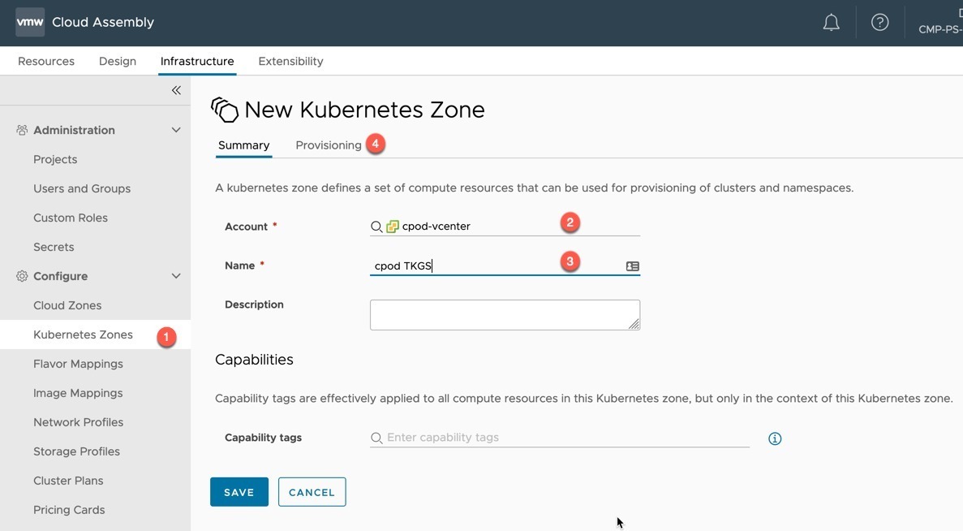
Task: Open Flavor Mappings
Action: coord(78,364)
